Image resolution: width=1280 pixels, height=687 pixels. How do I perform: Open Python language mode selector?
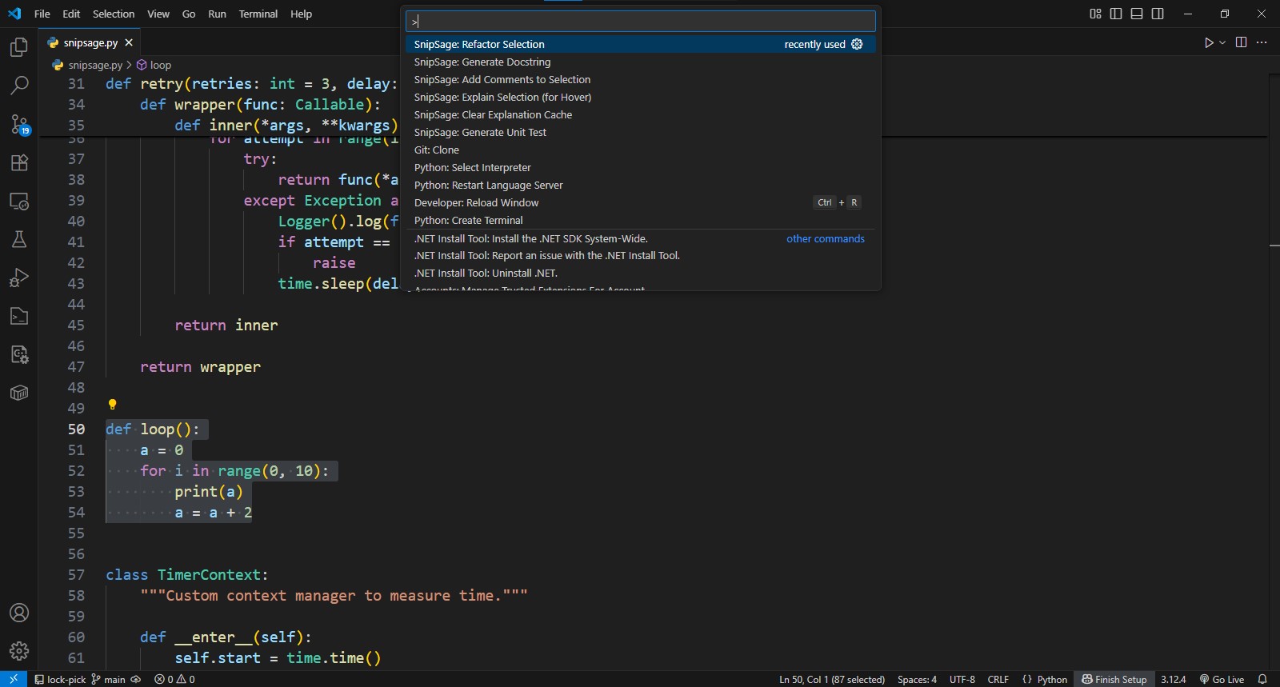coord(1052,679)
